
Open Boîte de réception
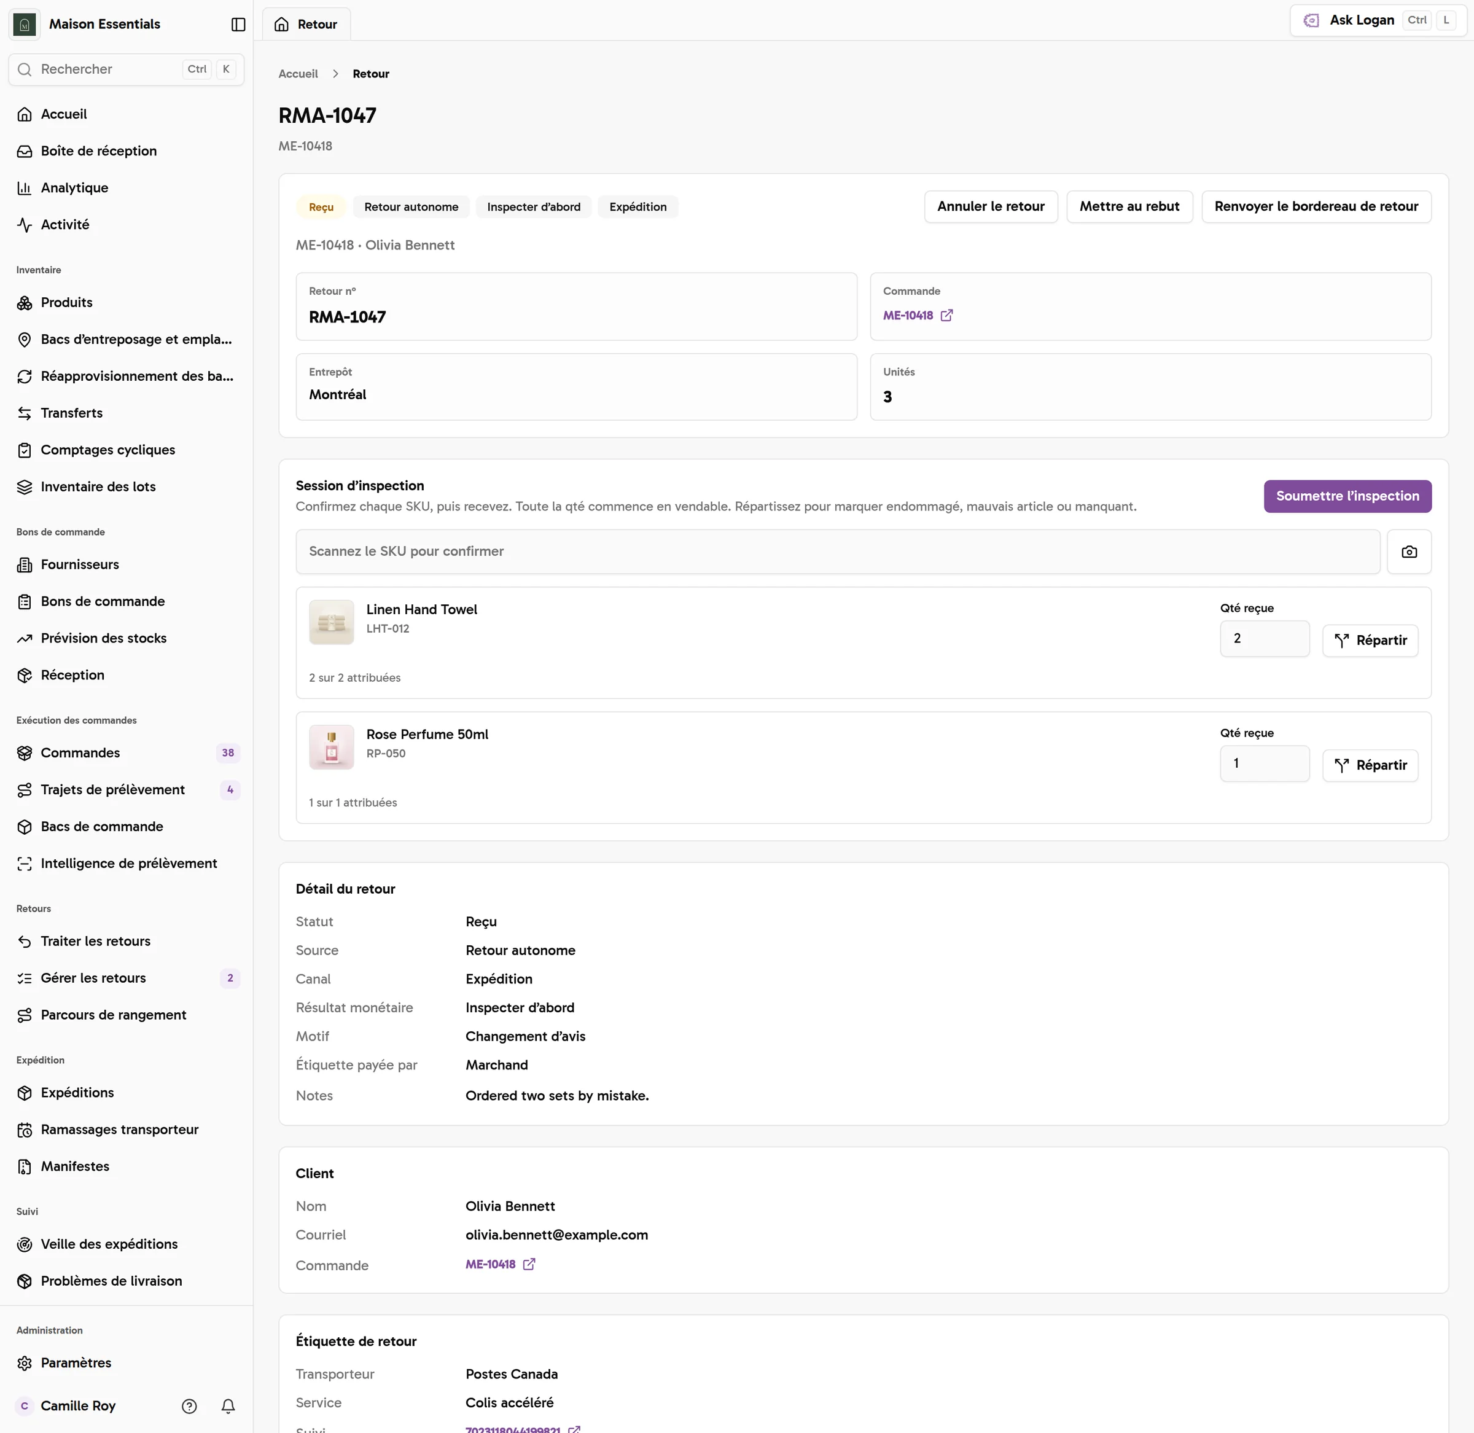[127, 151]
